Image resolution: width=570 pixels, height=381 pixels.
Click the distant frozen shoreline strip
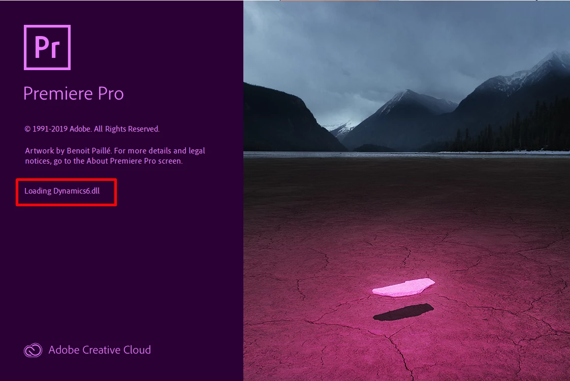(x=406, y=154)
